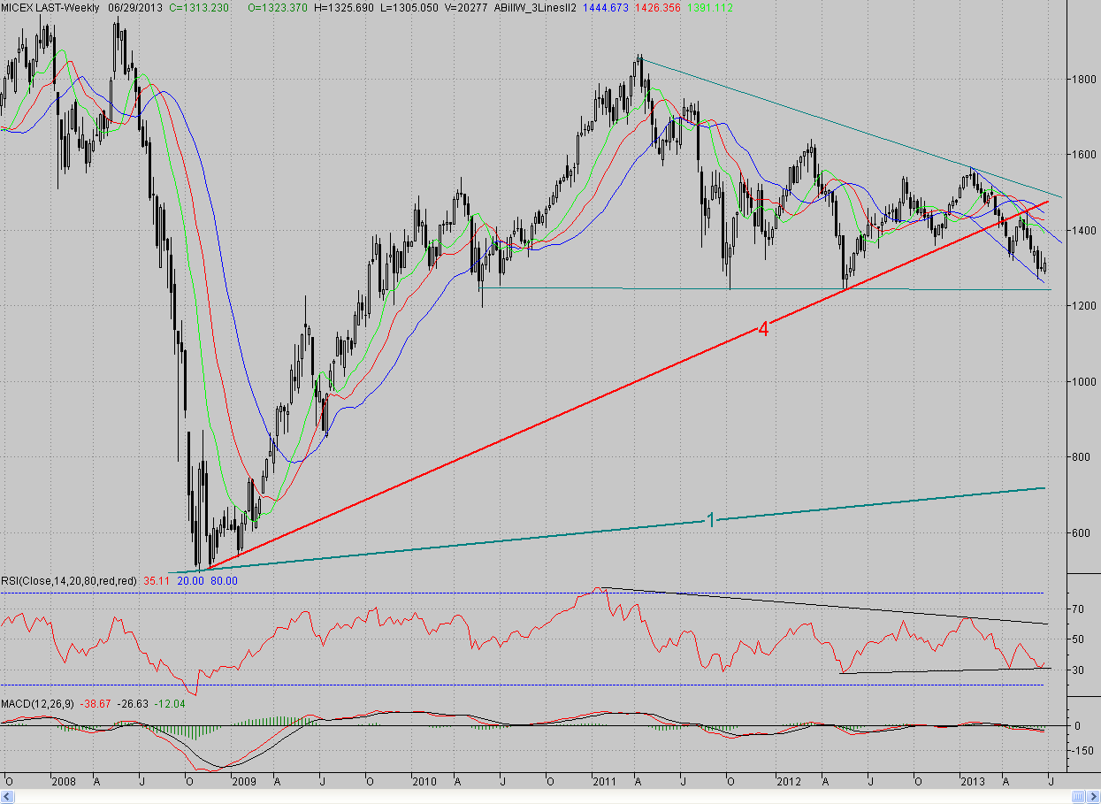Viewport: 1101px width, 804px height.
Task: Click the RSI 70 level on scale
Action: (1079, 609)
